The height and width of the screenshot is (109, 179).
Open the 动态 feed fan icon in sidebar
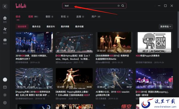point(5,29)
